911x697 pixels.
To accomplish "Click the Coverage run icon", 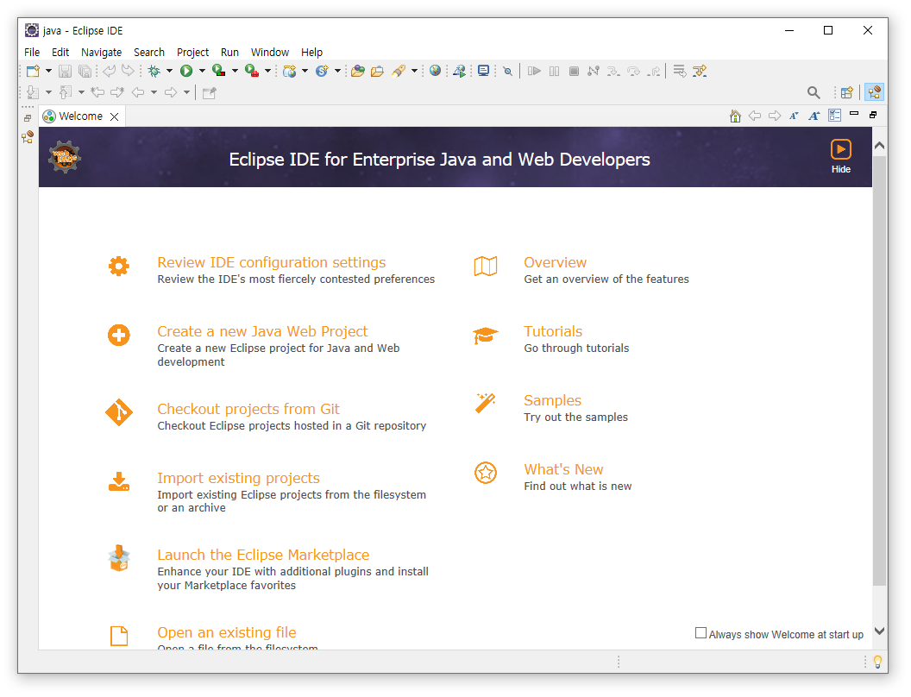I will [x=219, y=71].
